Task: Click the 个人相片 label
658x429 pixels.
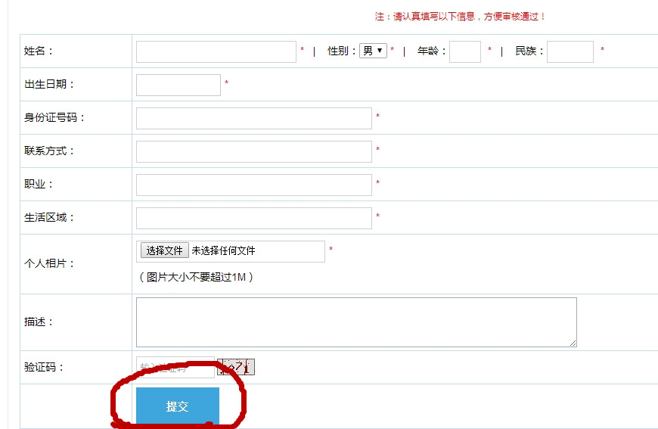Action: click(x=49, y=263)
